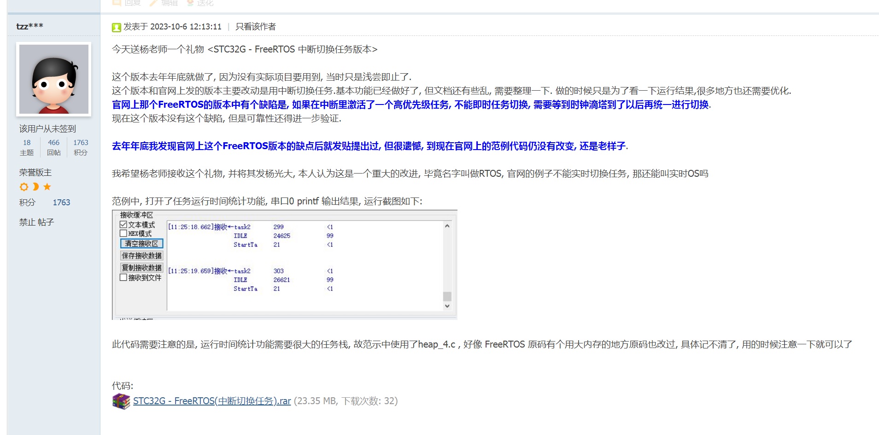Click the crescent moon medal icon
Screen dimensions: 879x435
35,187
